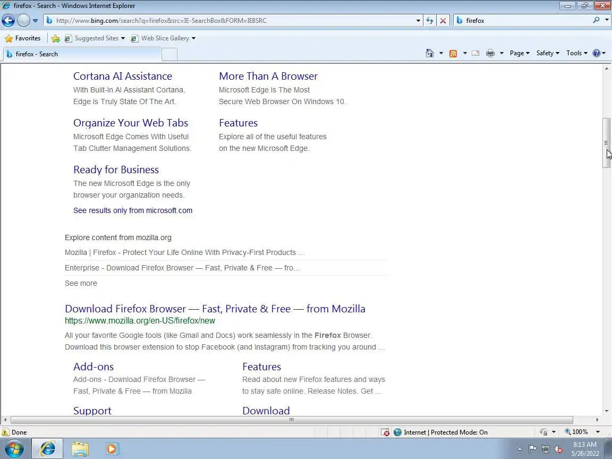Open Download Firefox Browser from Mozilla result

click(215, 309)
